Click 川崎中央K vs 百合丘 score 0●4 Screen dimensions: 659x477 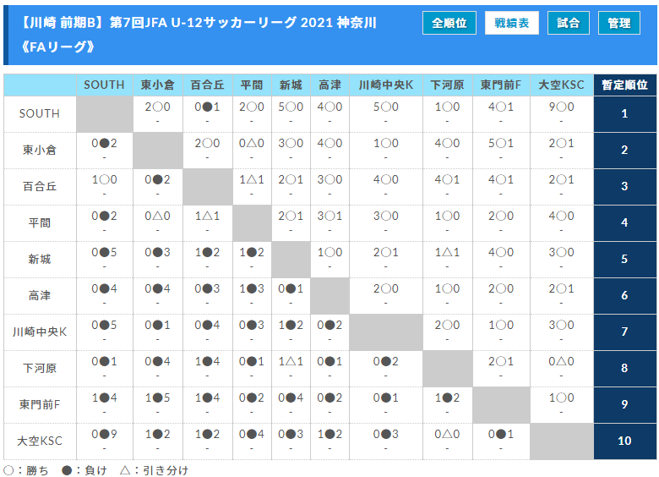[x=207, y=325]
